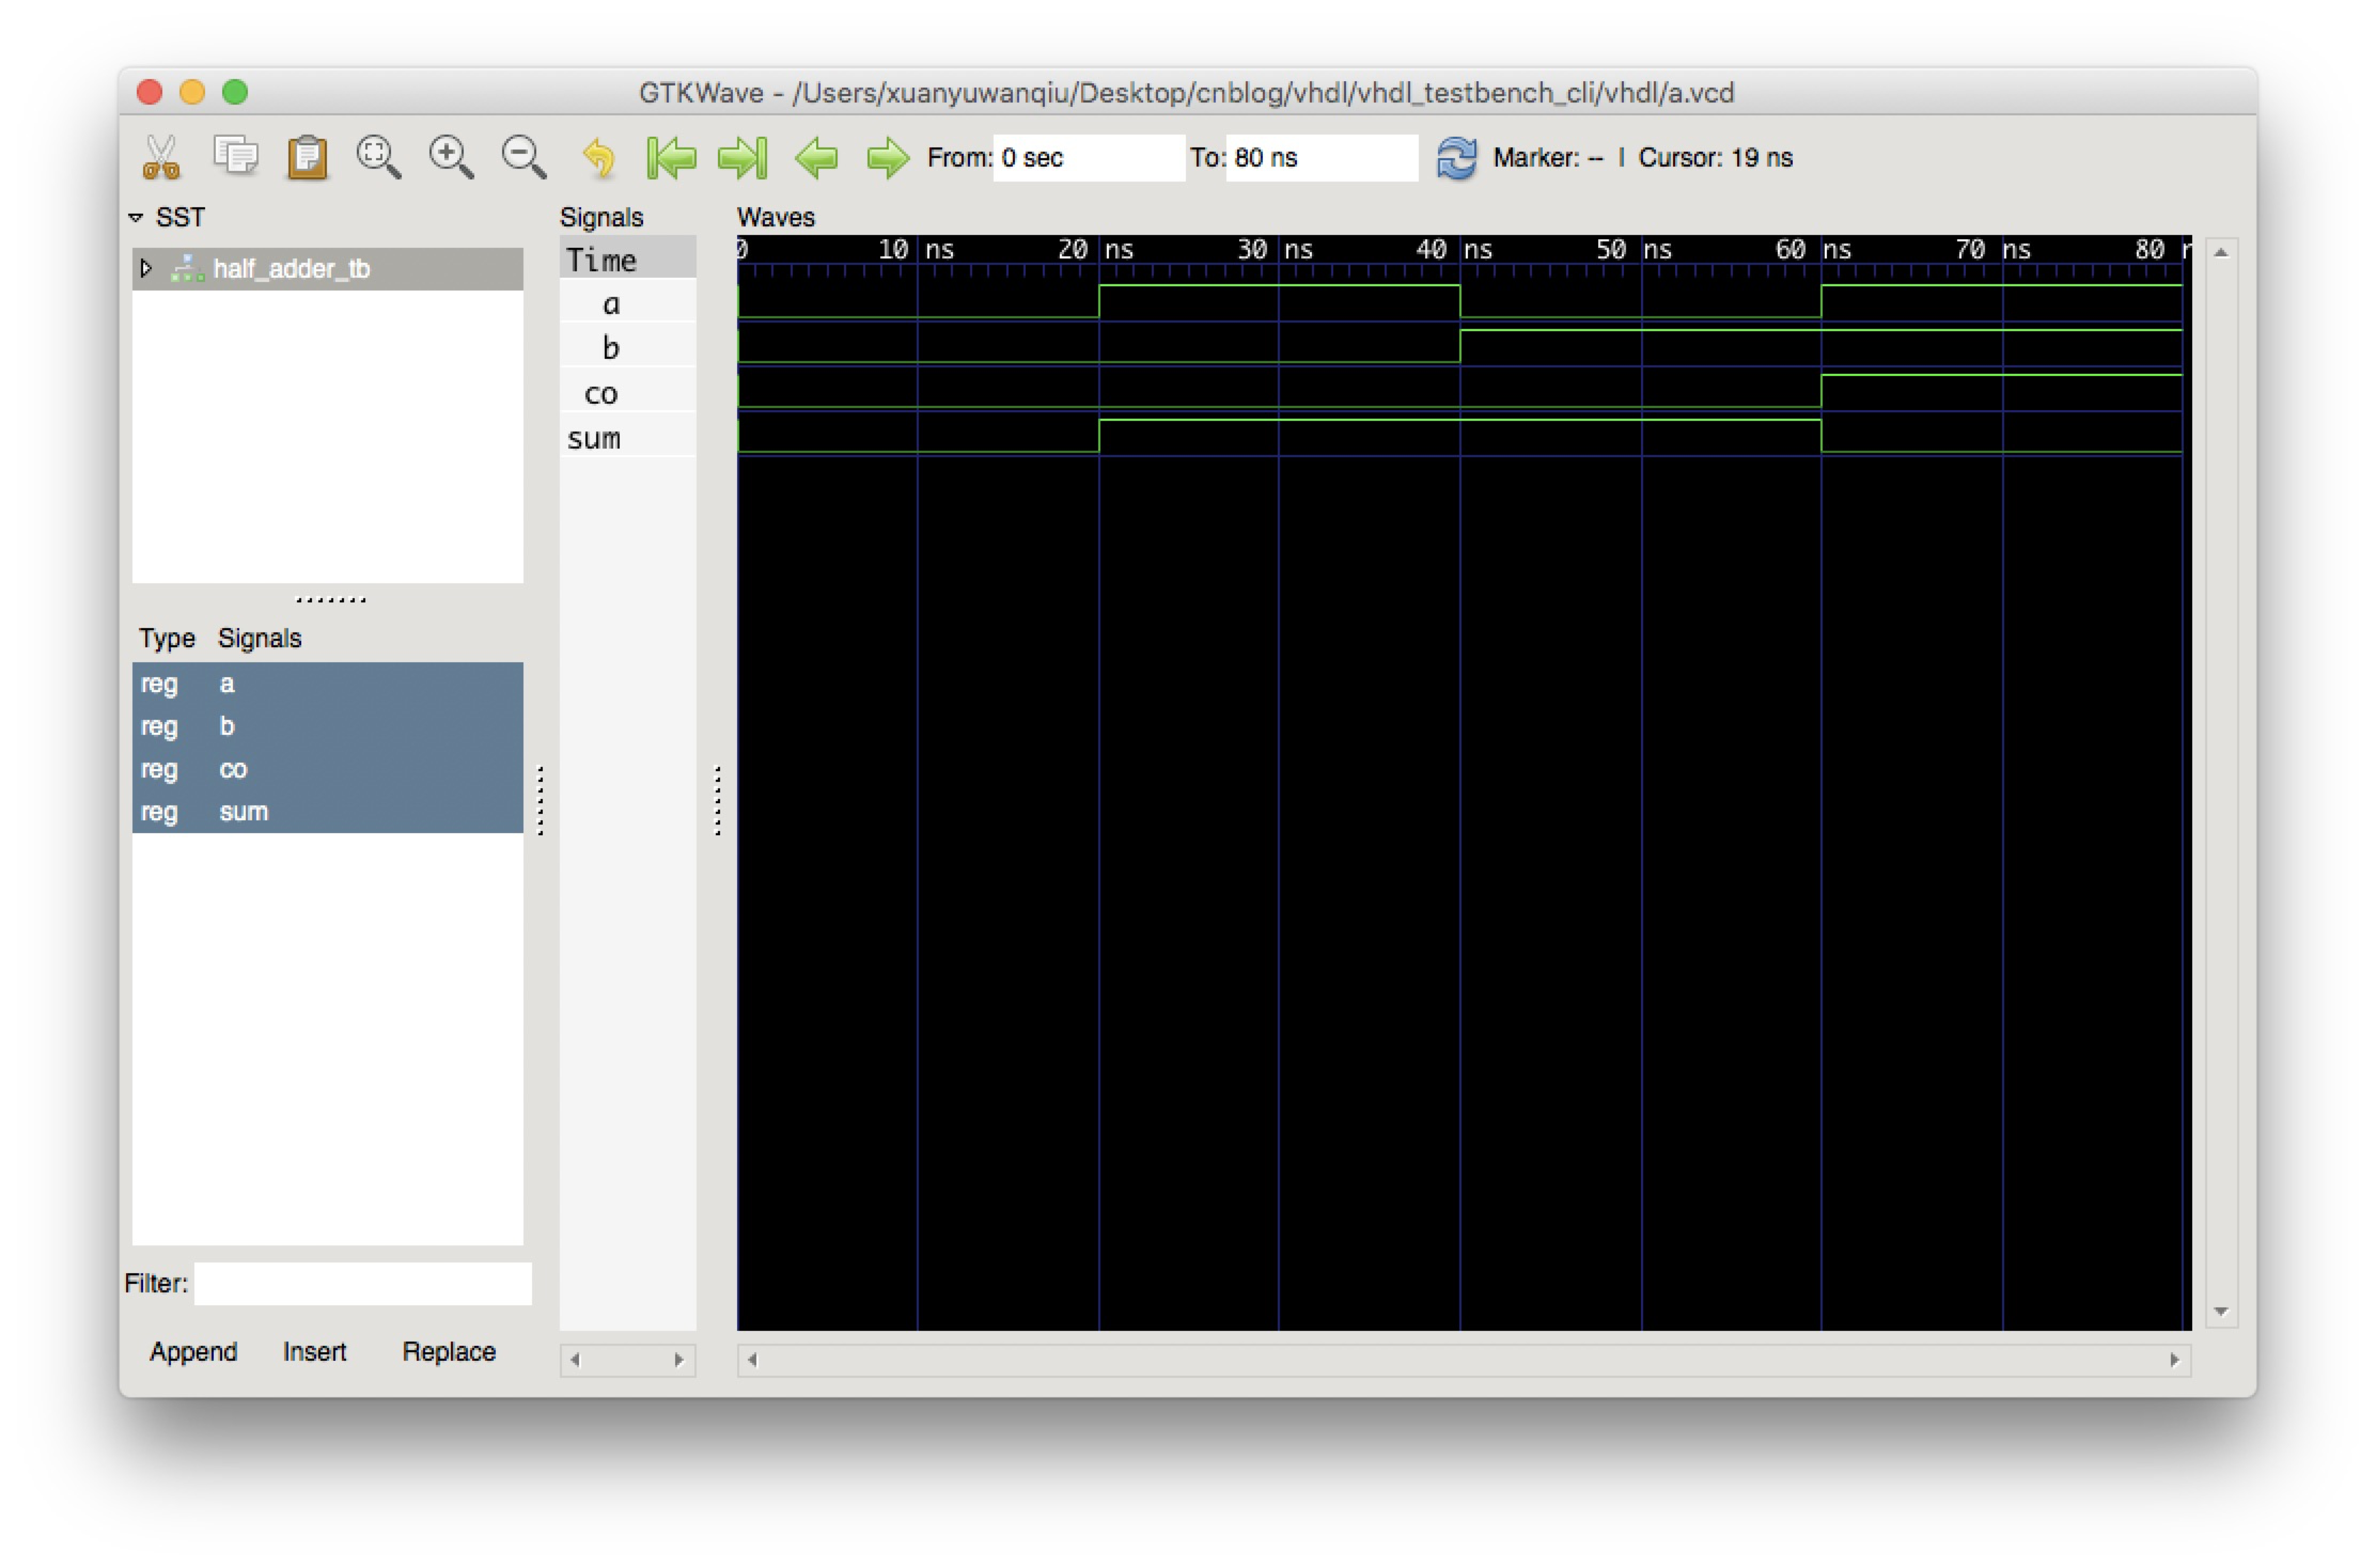Select the half_adder_tb module row
This screenshot has height=1568, width=2376.
[327, 268]
